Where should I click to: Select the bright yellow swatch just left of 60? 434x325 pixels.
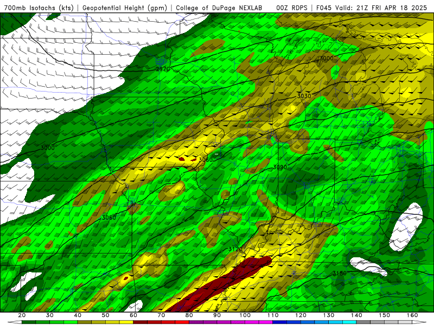pyautogui.click(x=126, y=322)
